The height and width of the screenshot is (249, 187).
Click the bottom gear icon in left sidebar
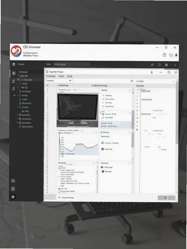(13, 197)
